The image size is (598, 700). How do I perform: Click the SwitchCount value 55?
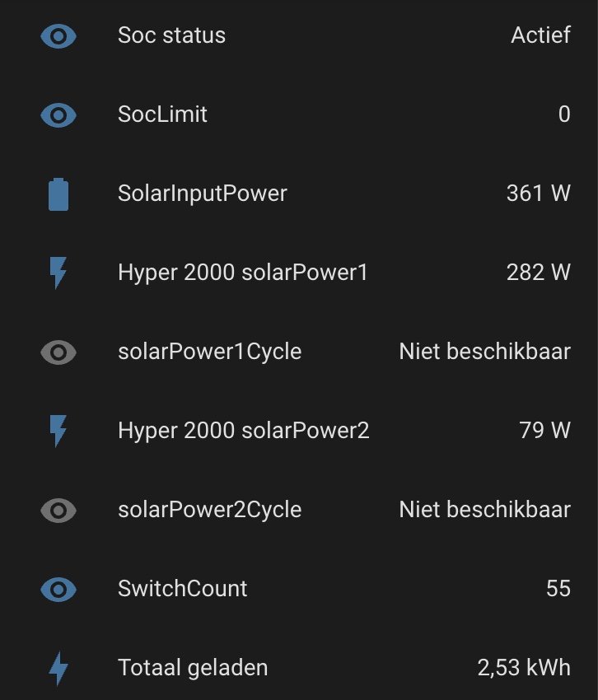coord(558,588)
